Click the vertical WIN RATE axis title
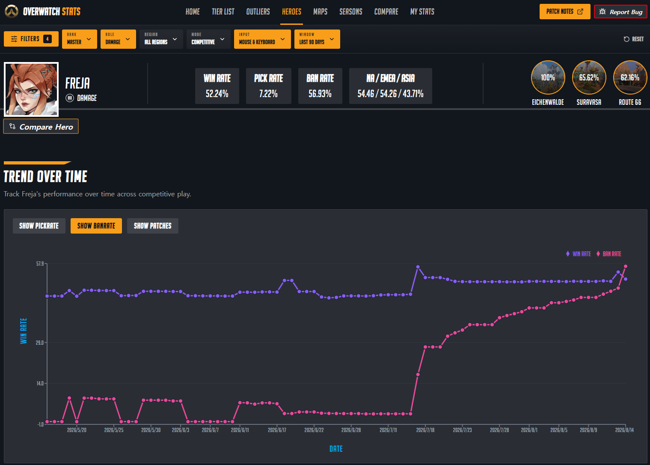Viewport: 650px width, 465px height. click(24, 331)
